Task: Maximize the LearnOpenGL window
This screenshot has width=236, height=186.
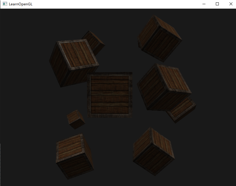Action: 217,4
